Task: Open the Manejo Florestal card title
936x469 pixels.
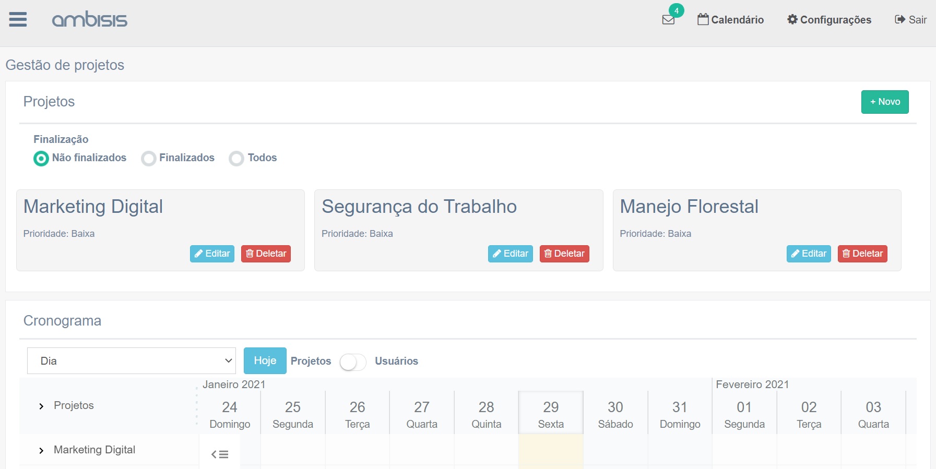Action: [x=689, y=207]
